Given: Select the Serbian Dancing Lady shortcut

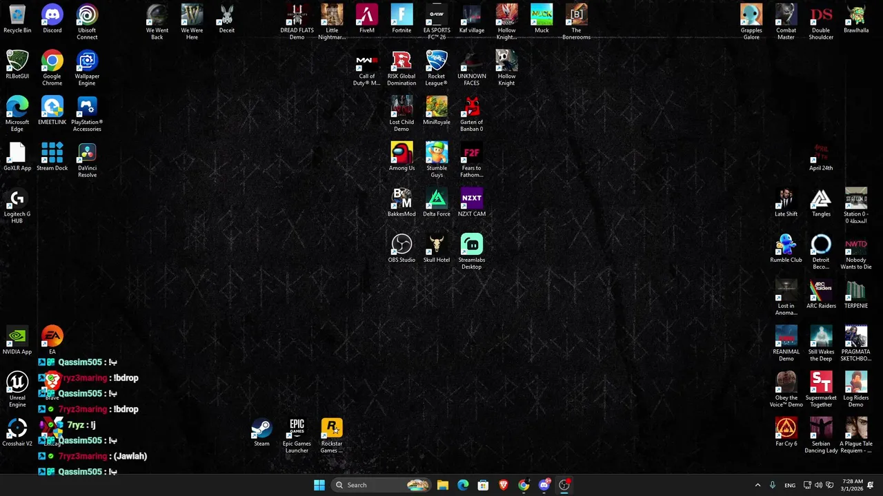Looking at the screenshot, I should 821,435.
